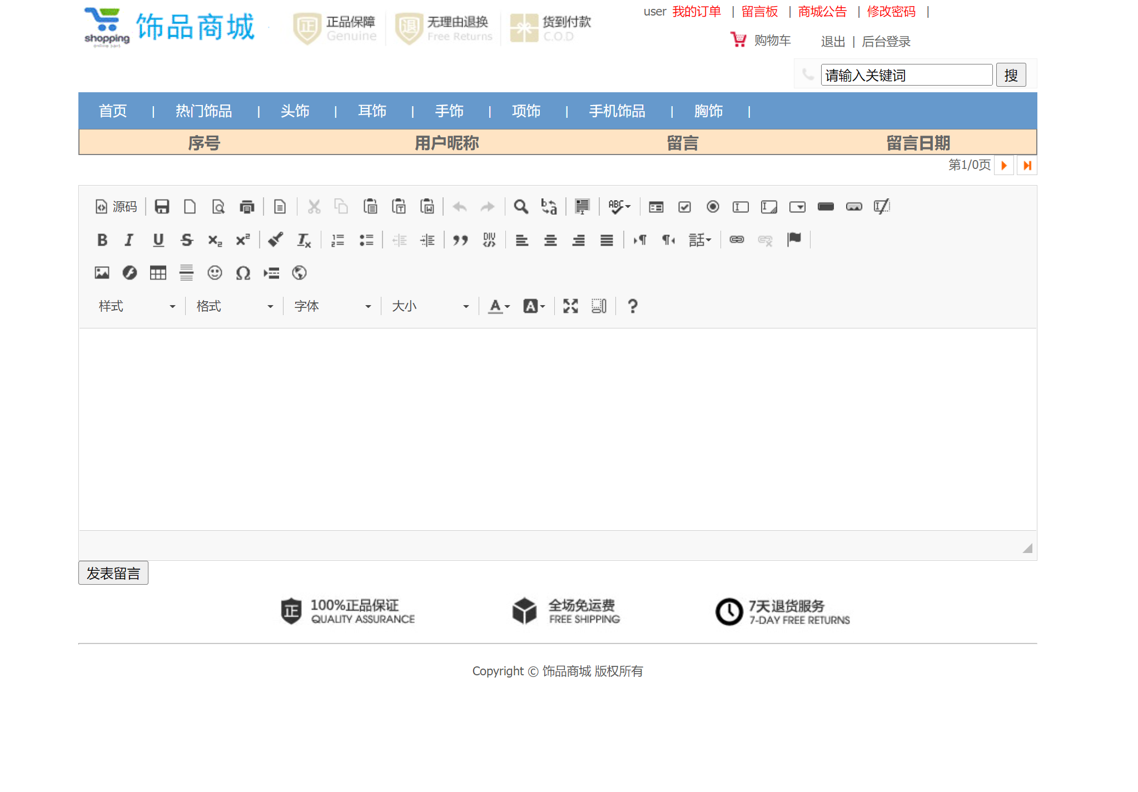
Task: Insert a smiley face emoticon
Action: (x=215, y=273)
